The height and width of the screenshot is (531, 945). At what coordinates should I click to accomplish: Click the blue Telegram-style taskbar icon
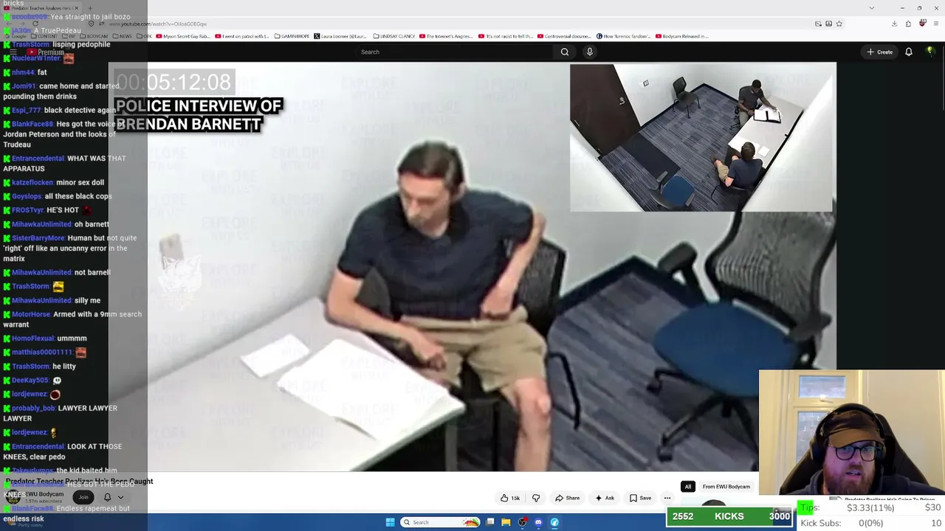point(554,522)
